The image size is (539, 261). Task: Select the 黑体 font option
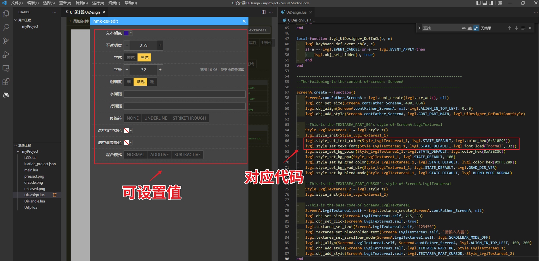(144, 57)
